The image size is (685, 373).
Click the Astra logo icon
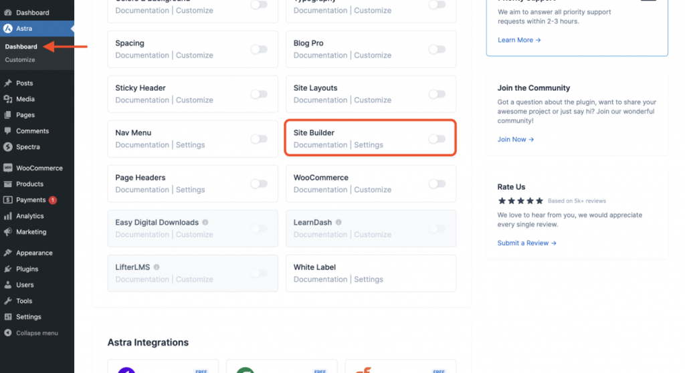point(8,28)
